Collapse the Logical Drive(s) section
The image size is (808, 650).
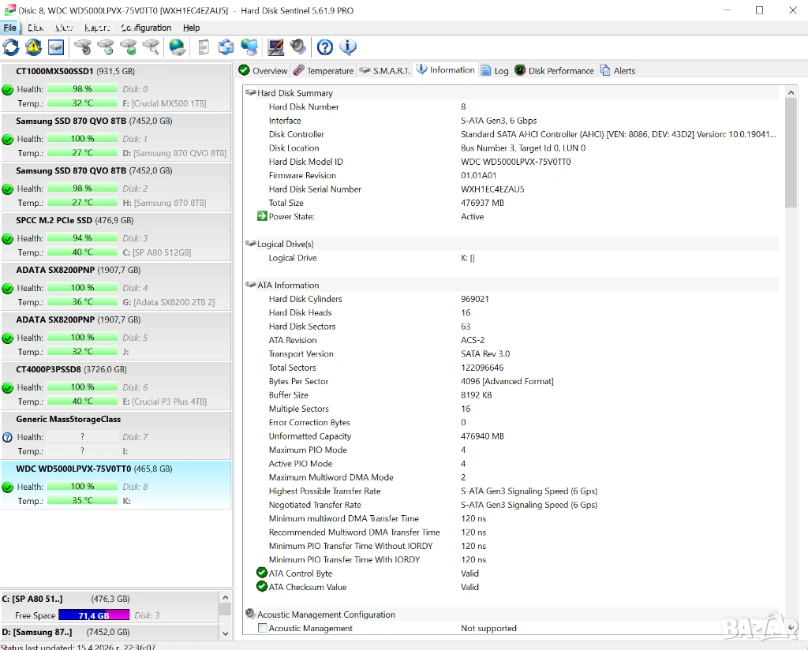251,245
